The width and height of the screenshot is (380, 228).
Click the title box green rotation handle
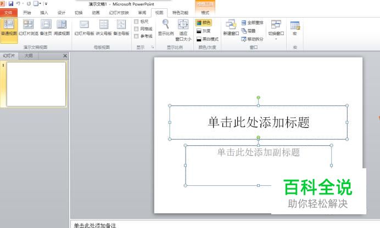(x=258, y=98)
